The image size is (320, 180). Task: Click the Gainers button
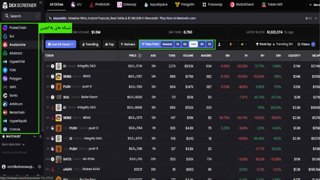click(128, 44)
